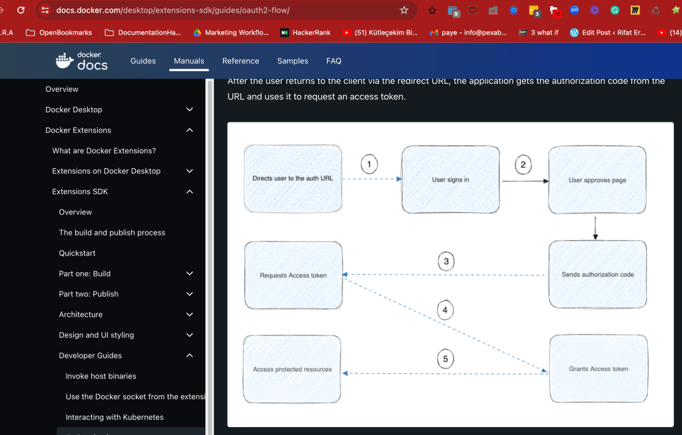Switch to the Guides tab
The image size is (682, 435).
tap(143, 61)
